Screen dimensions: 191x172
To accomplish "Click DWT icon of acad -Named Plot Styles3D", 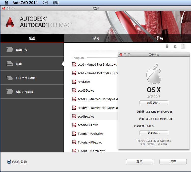I will tap(74, 73).
